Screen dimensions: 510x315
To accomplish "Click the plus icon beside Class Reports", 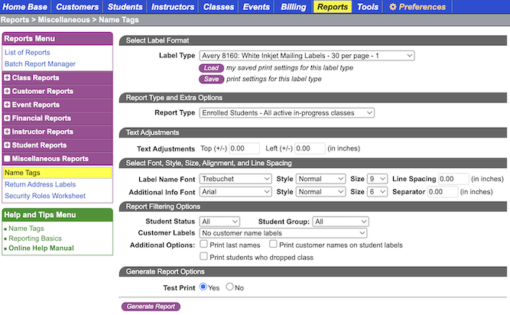I will coord(8,78).
